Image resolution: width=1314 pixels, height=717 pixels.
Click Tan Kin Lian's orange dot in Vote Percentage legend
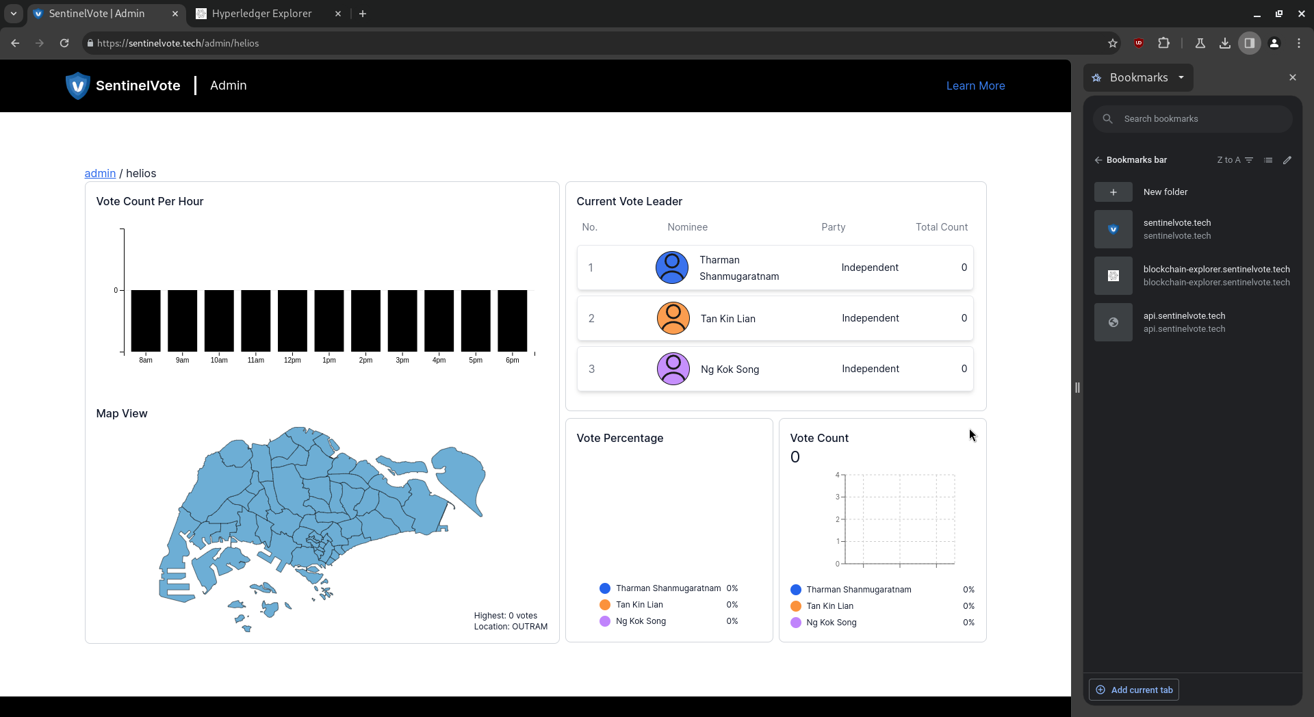(604, 605)
